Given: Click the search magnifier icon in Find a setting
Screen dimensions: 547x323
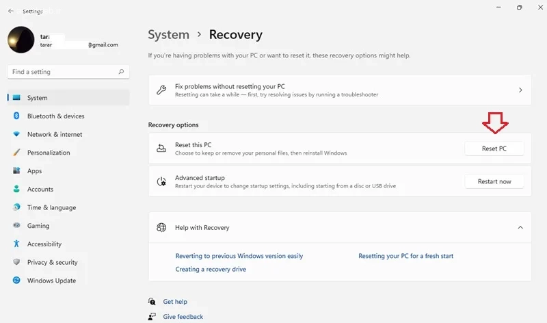Looking at the screenshot, I should 121,72.
